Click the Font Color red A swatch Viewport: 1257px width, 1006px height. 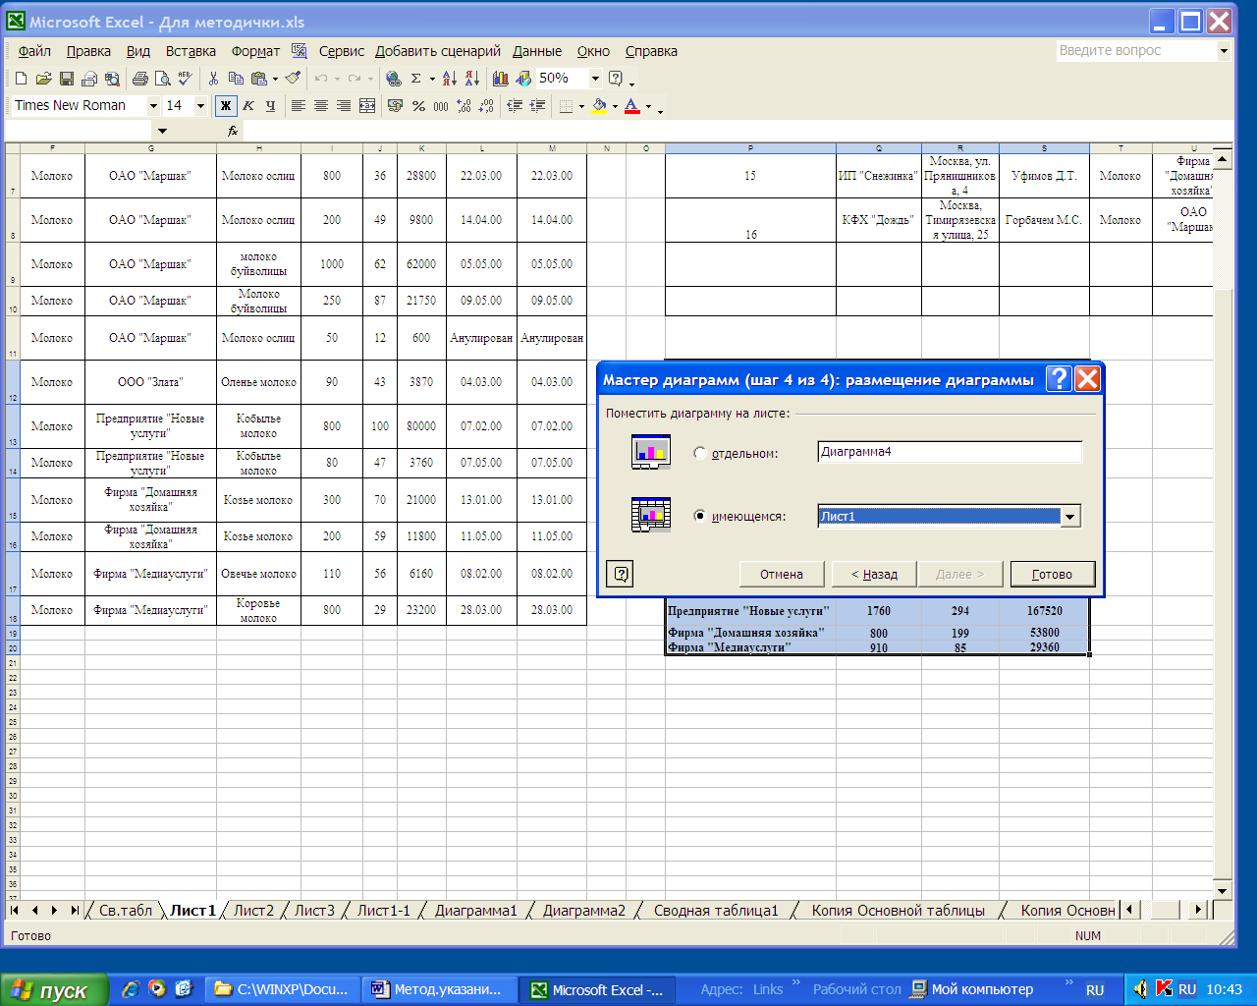(632, 106)
